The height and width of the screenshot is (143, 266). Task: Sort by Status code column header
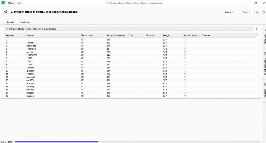93,35
